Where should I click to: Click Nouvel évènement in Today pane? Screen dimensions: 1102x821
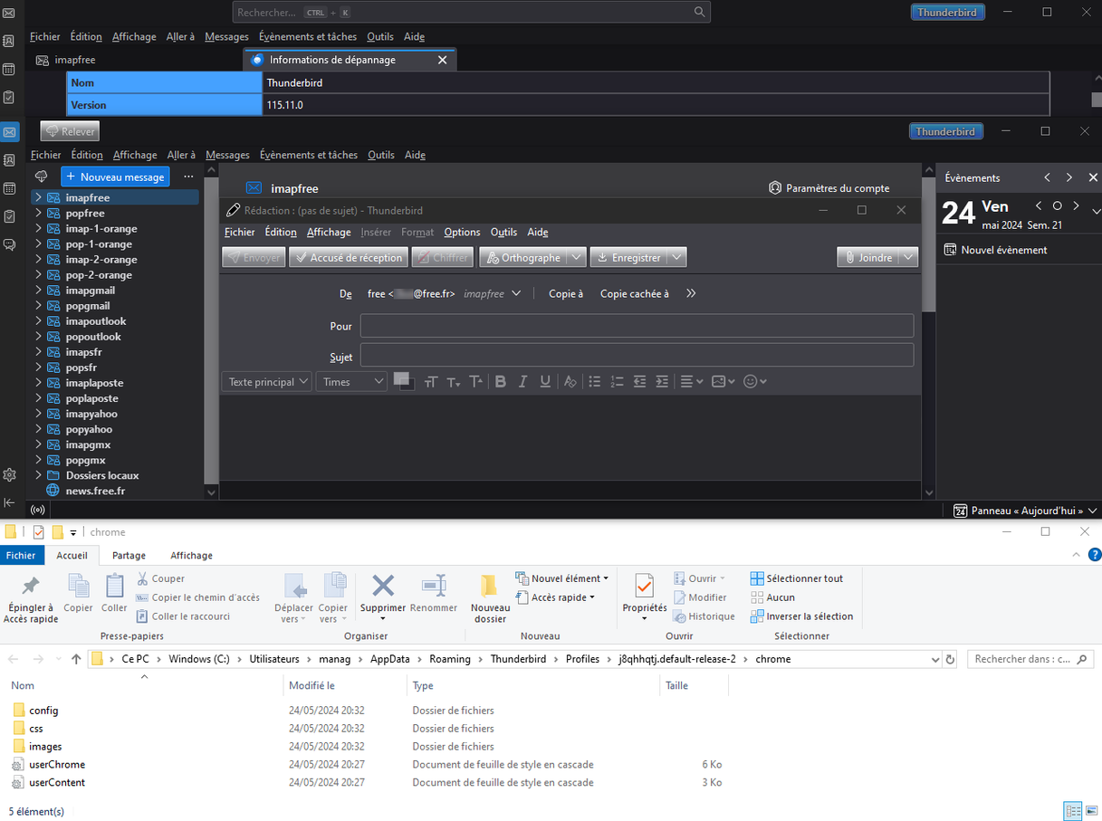(995, 250)
